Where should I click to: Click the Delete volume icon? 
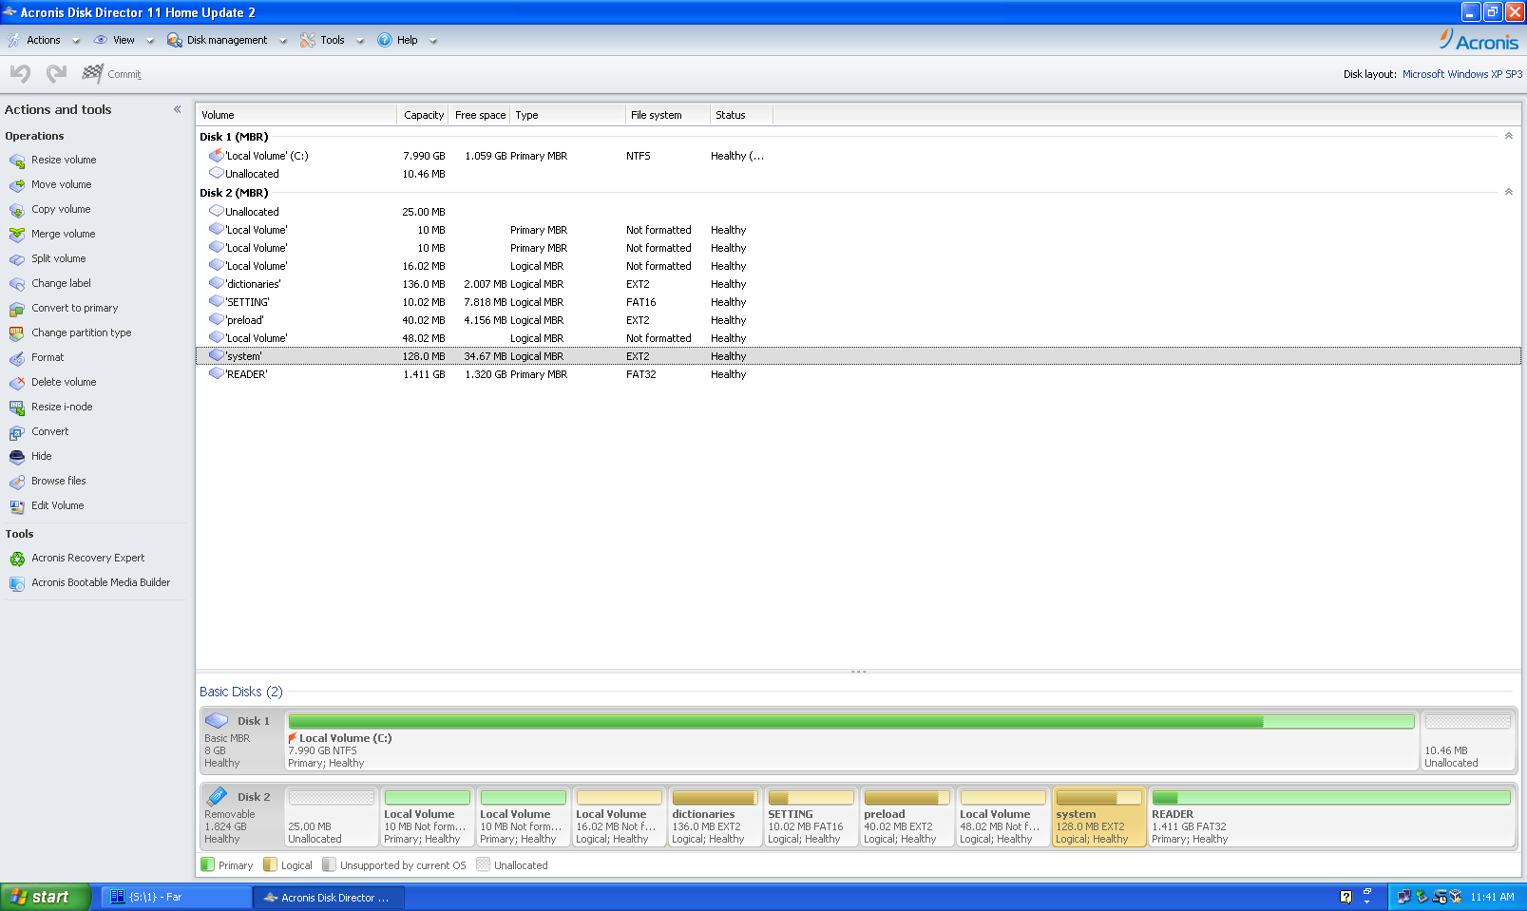pyautogui.click(x=16, y=383)
